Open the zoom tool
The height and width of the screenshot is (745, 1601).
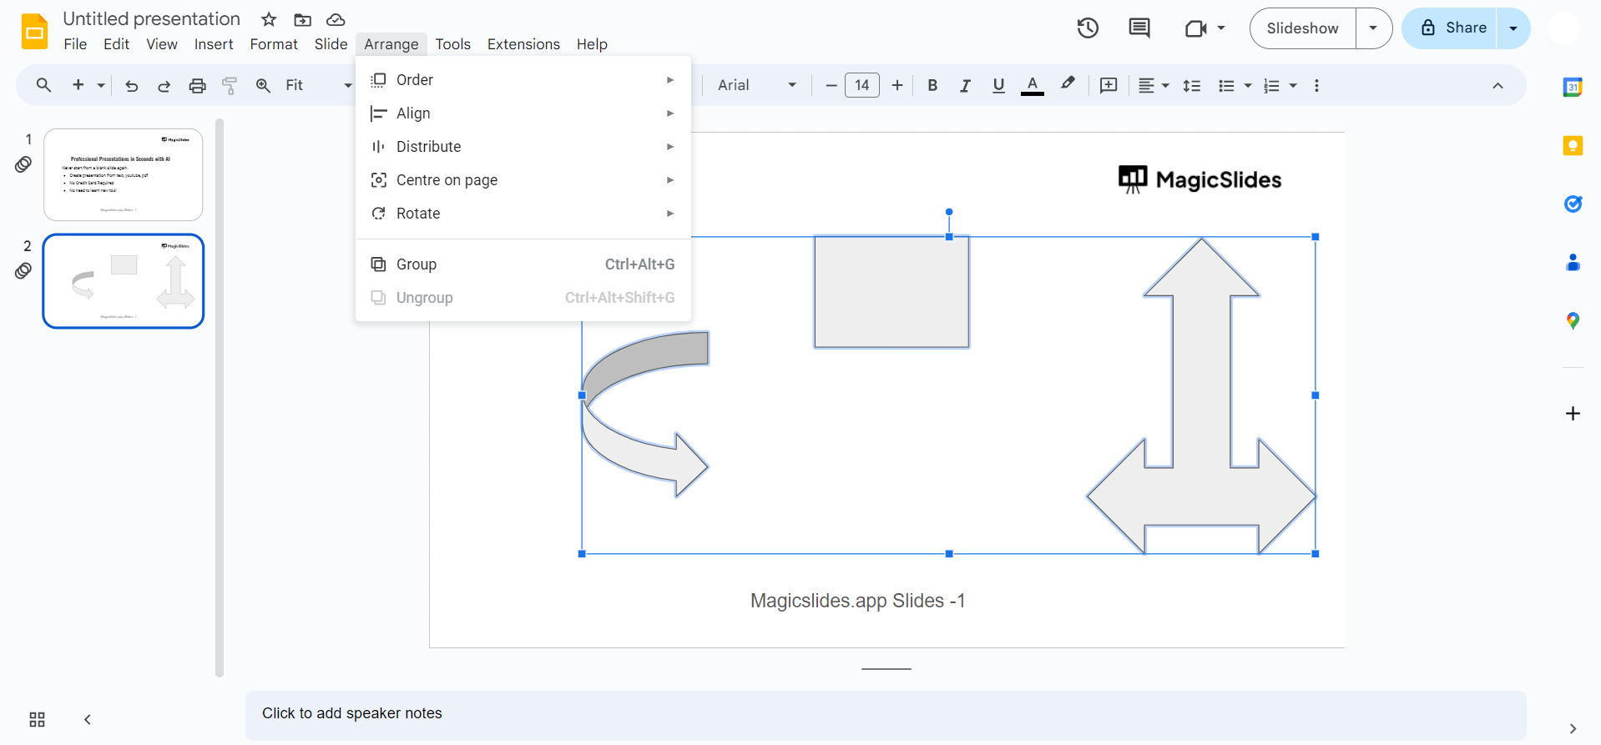(263, 85)
